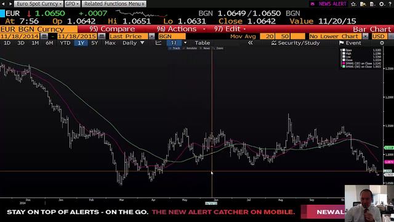Click the question mark help icon
This screenshot has width=394, height=222.
[390, 4]
